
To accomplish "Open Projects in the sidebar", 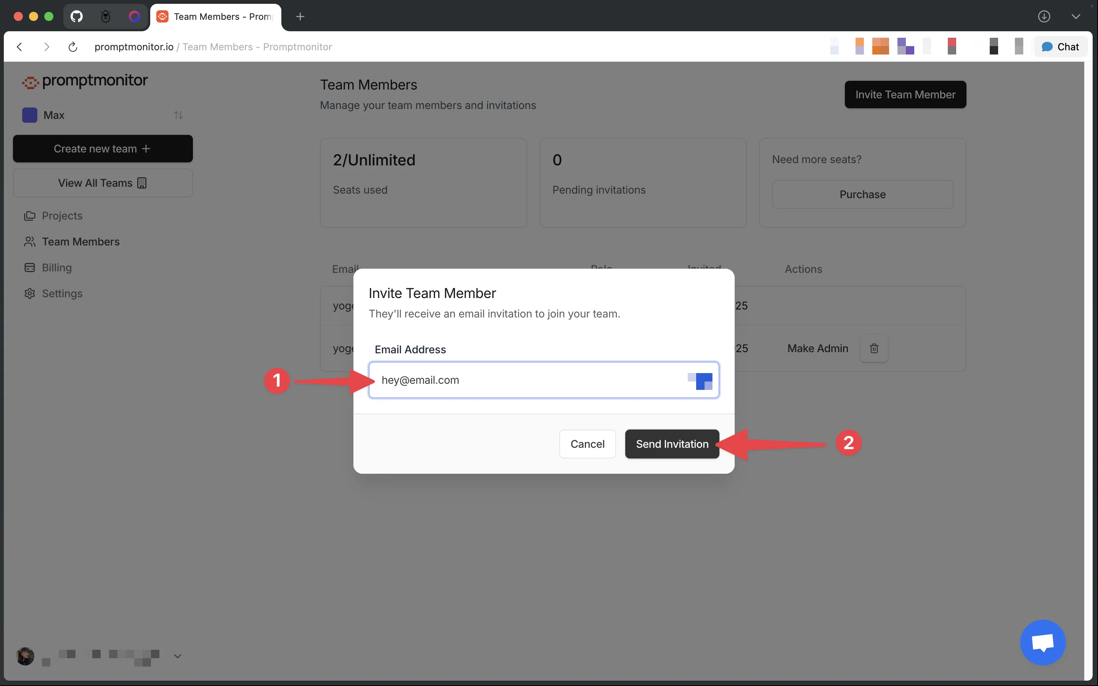I will pos(62,216).
